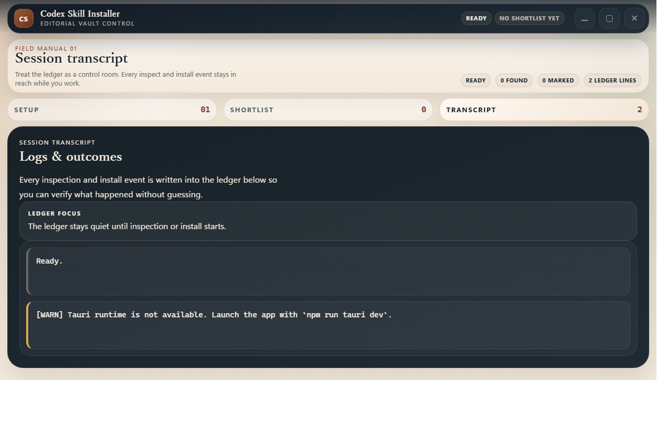This screenshot has width=669, height=428.
Task: Select the 'Ready.' ledger entry
Action: (x=328, y=271)
